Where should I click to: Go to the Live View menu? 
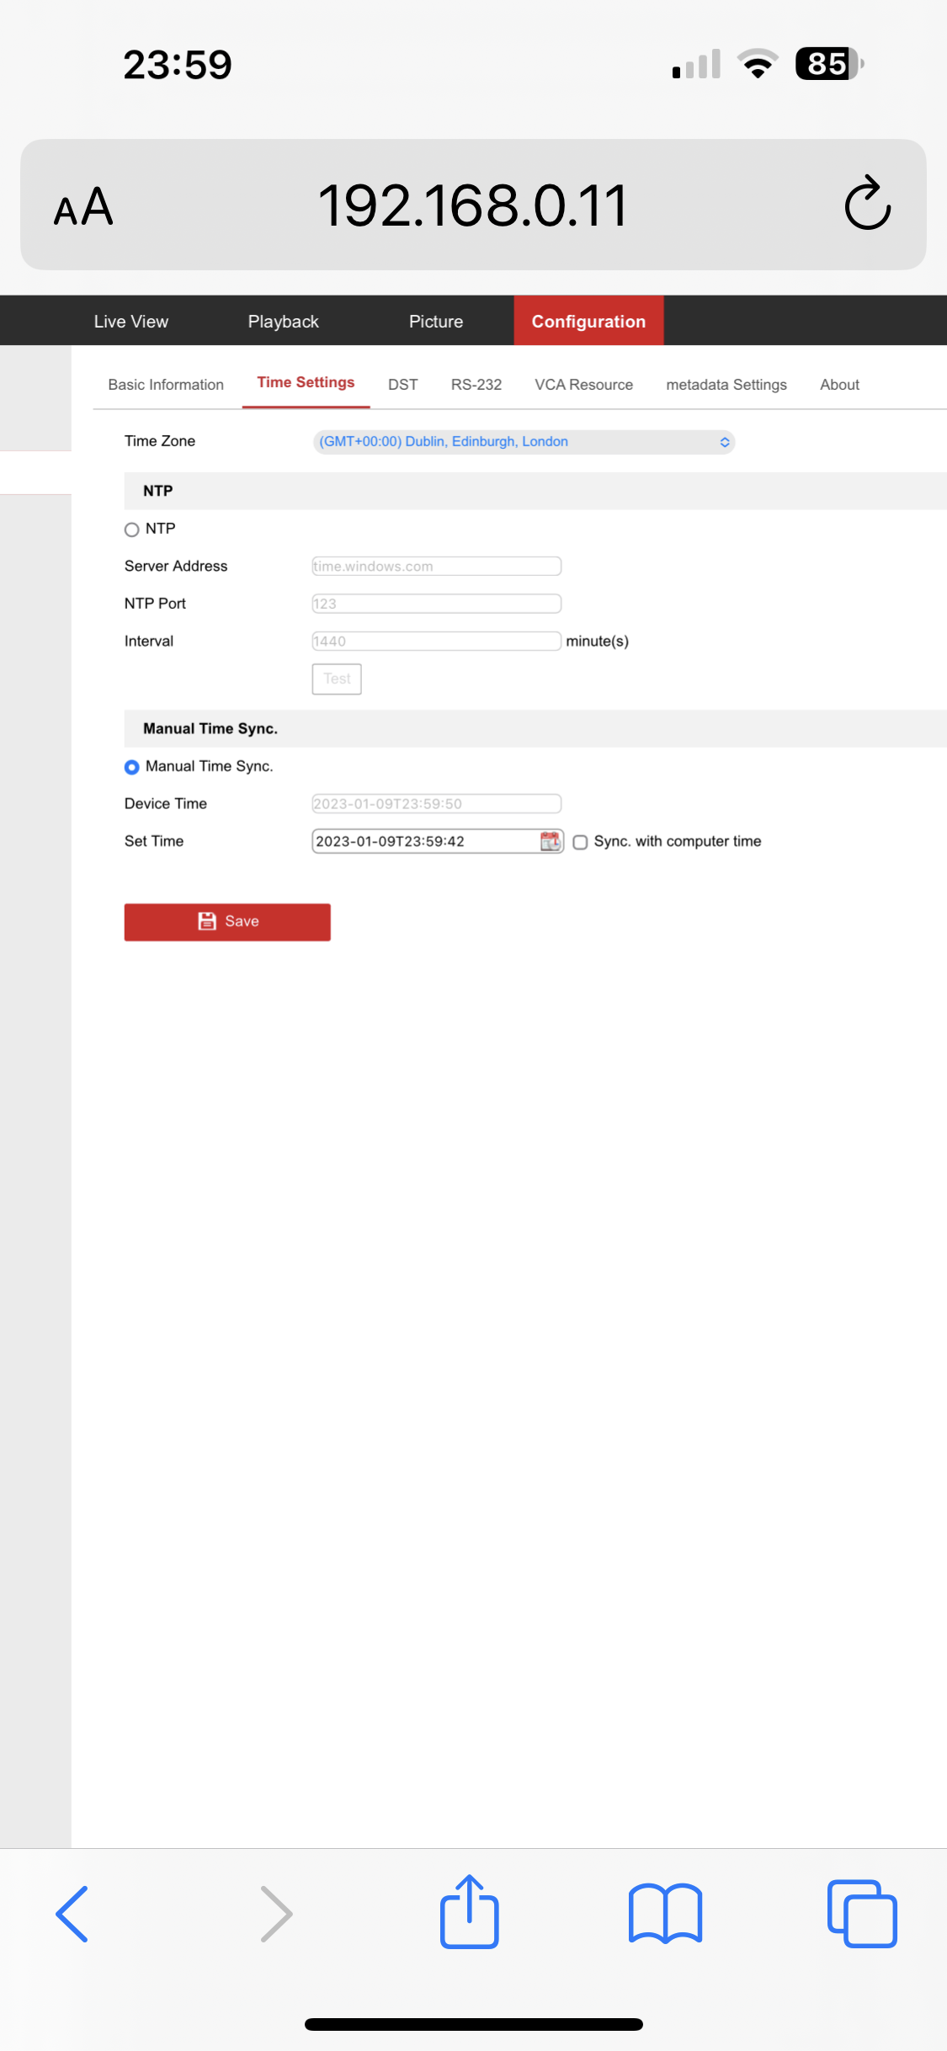pos(131,322)
